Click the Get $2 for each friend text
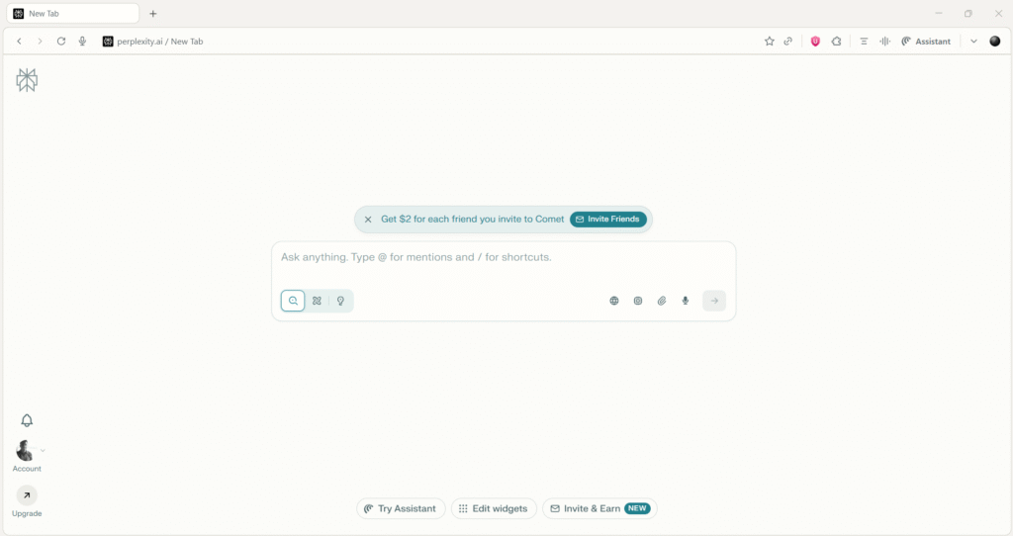Screen dimensions: 1013x536 point(472,219)
